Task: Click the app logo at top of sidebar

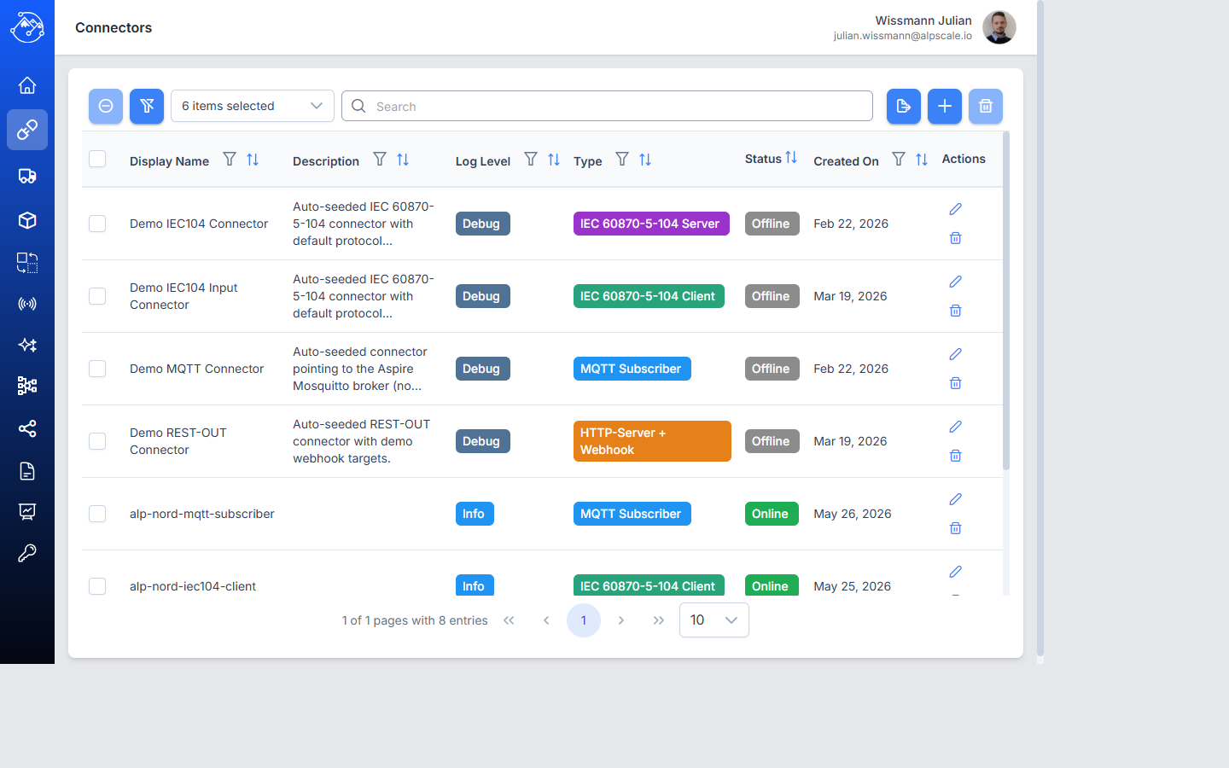Action: [27, 27]
